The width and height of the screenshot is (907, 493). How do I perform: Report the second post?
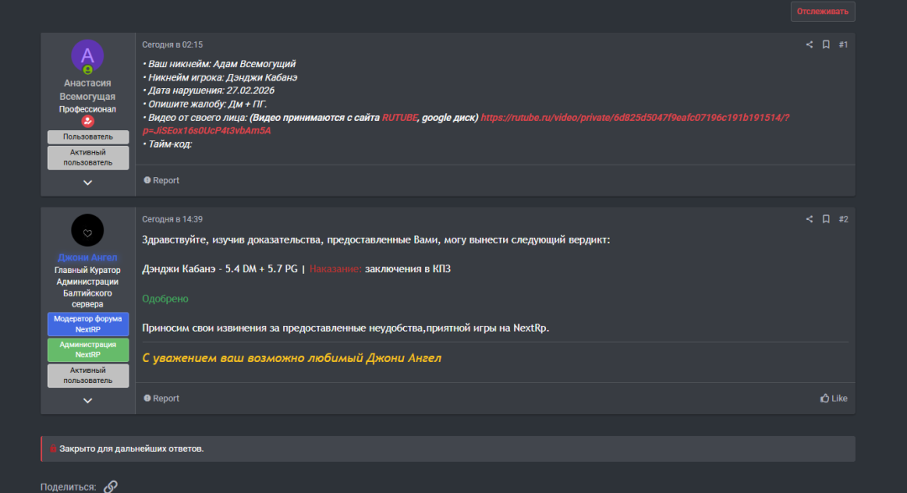coord(161,398)
